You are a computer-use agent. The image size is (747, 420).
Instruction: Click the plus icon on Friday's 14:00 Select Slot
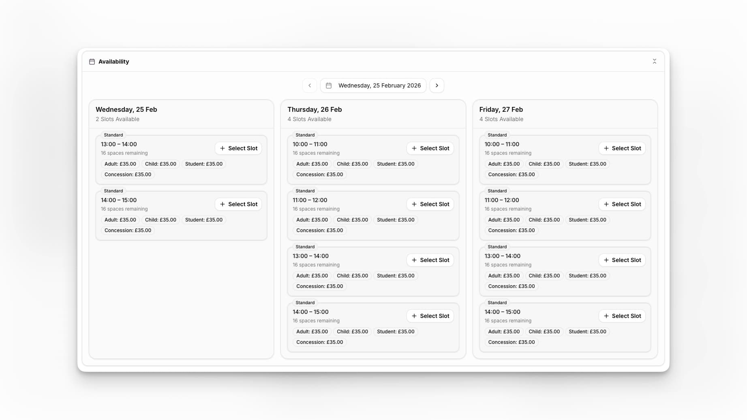(x=606, y=316)
